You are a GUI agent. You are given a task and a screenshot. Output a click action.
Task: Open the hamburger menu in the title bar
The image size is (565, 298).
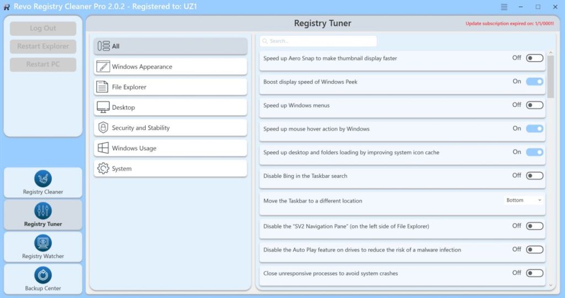click(x=504, y=7)
